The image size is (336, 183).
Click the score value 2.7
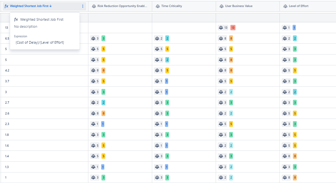(x=7, y=103)
